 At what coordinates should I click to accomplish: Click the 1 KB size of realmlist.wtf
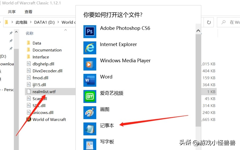tap(211, 92)
